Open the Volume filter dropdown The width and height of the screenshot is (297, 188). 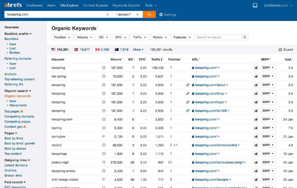[x=85, y=37]
